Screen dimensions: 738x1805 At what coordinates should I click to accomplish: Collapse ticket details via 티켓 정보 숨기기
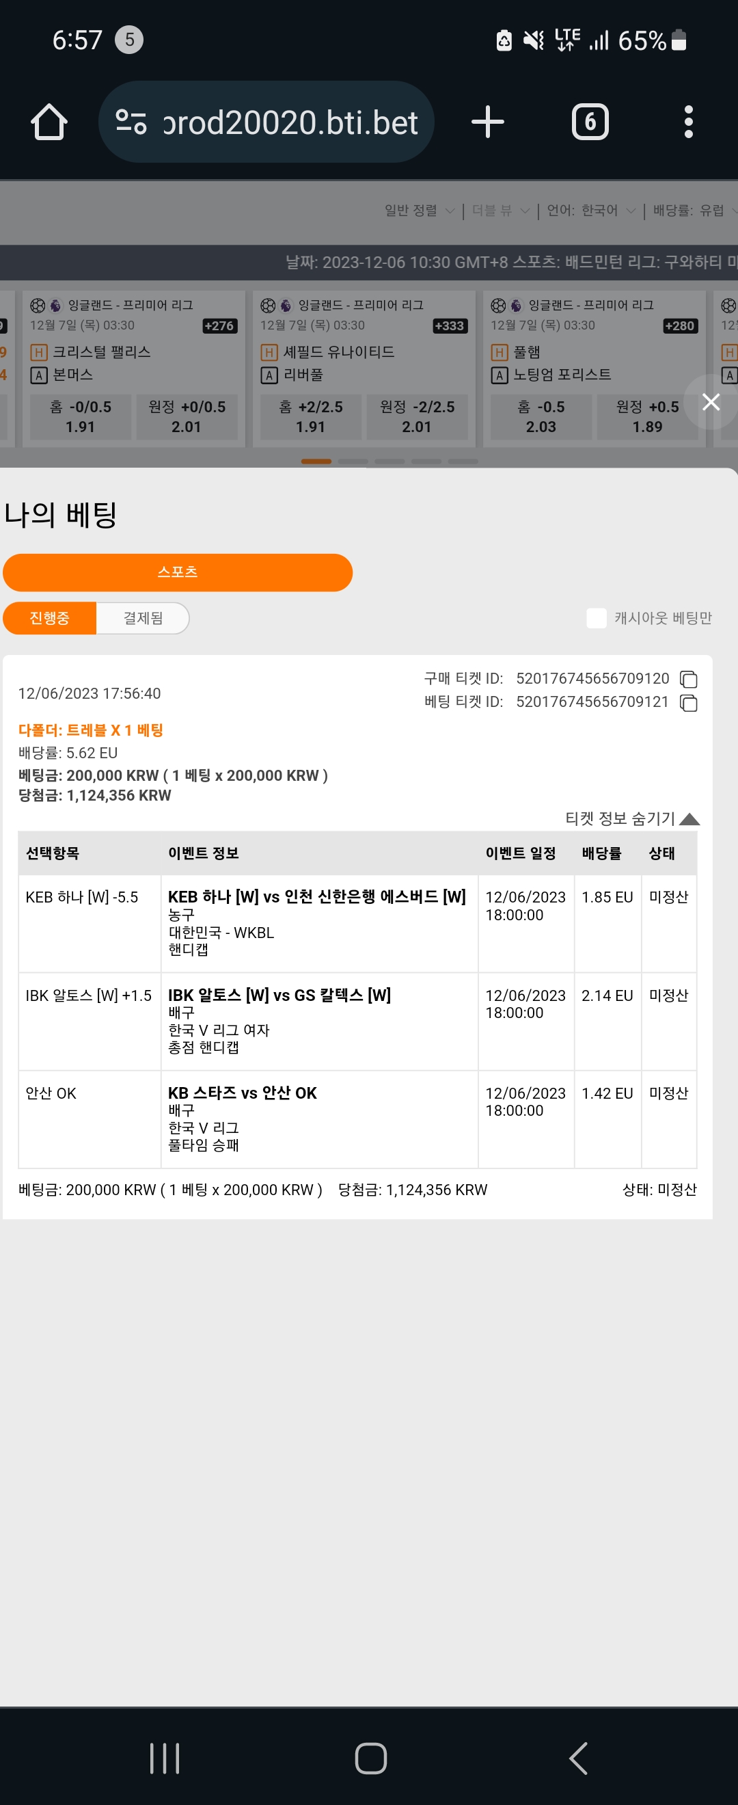(632, 818)
